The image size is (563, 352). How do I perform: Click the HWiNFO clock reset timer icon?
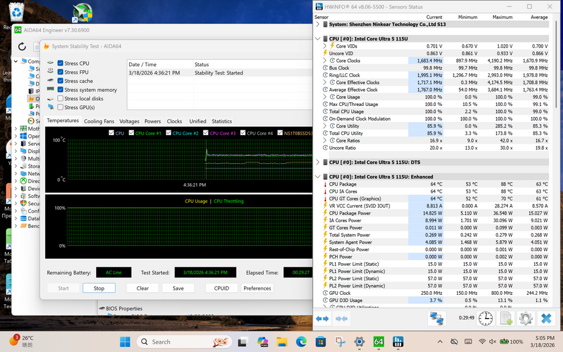coord(485,318)
